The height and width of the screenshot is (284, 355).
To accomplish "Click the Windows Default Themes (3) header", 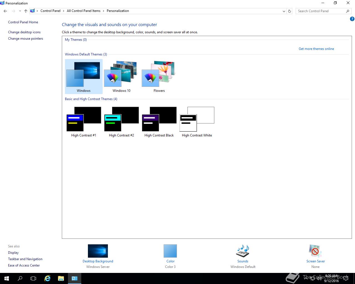I will [86, 54].
